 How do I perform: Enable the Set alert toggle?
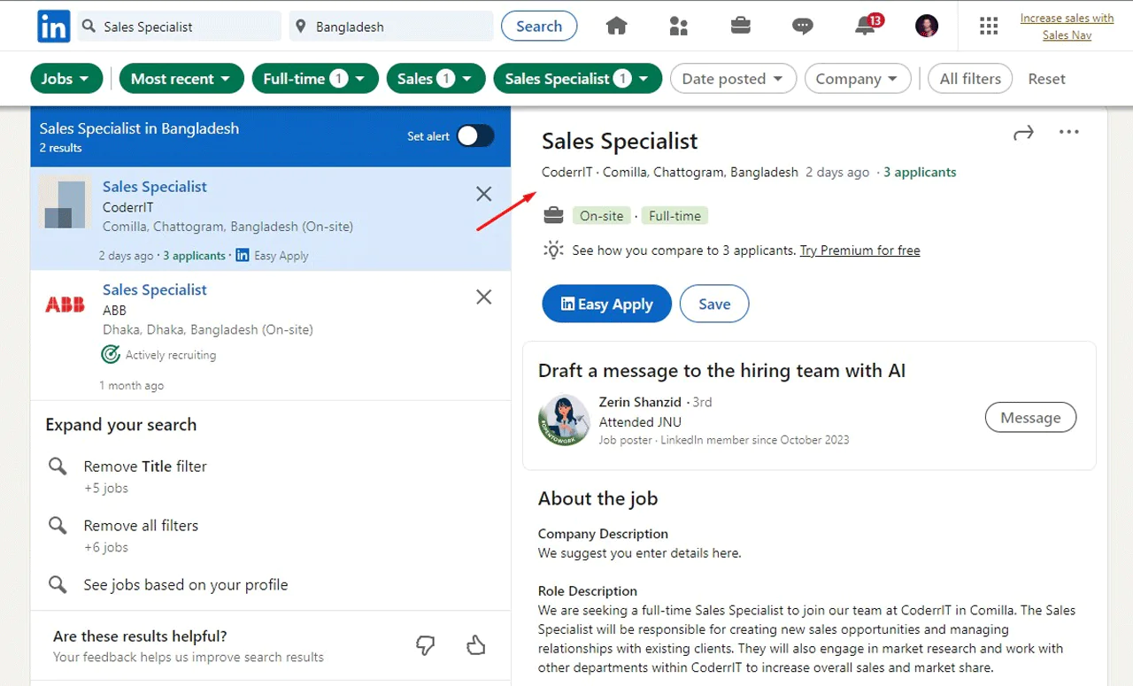point(474,135)
